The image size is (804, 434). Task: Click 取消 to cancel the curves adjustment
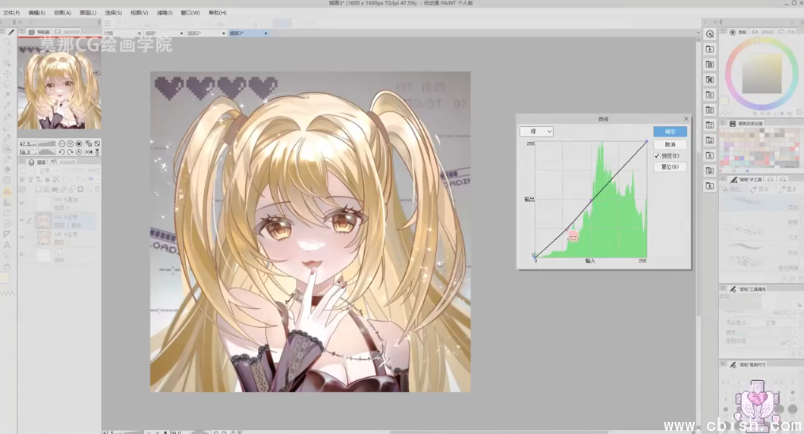(x=670, y=144)
